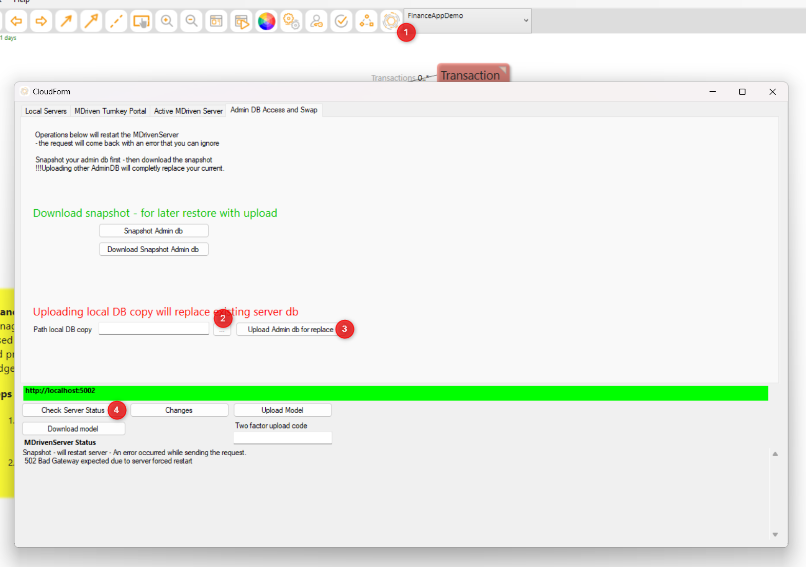Click the Path local DB copy field

click(153, 329)
